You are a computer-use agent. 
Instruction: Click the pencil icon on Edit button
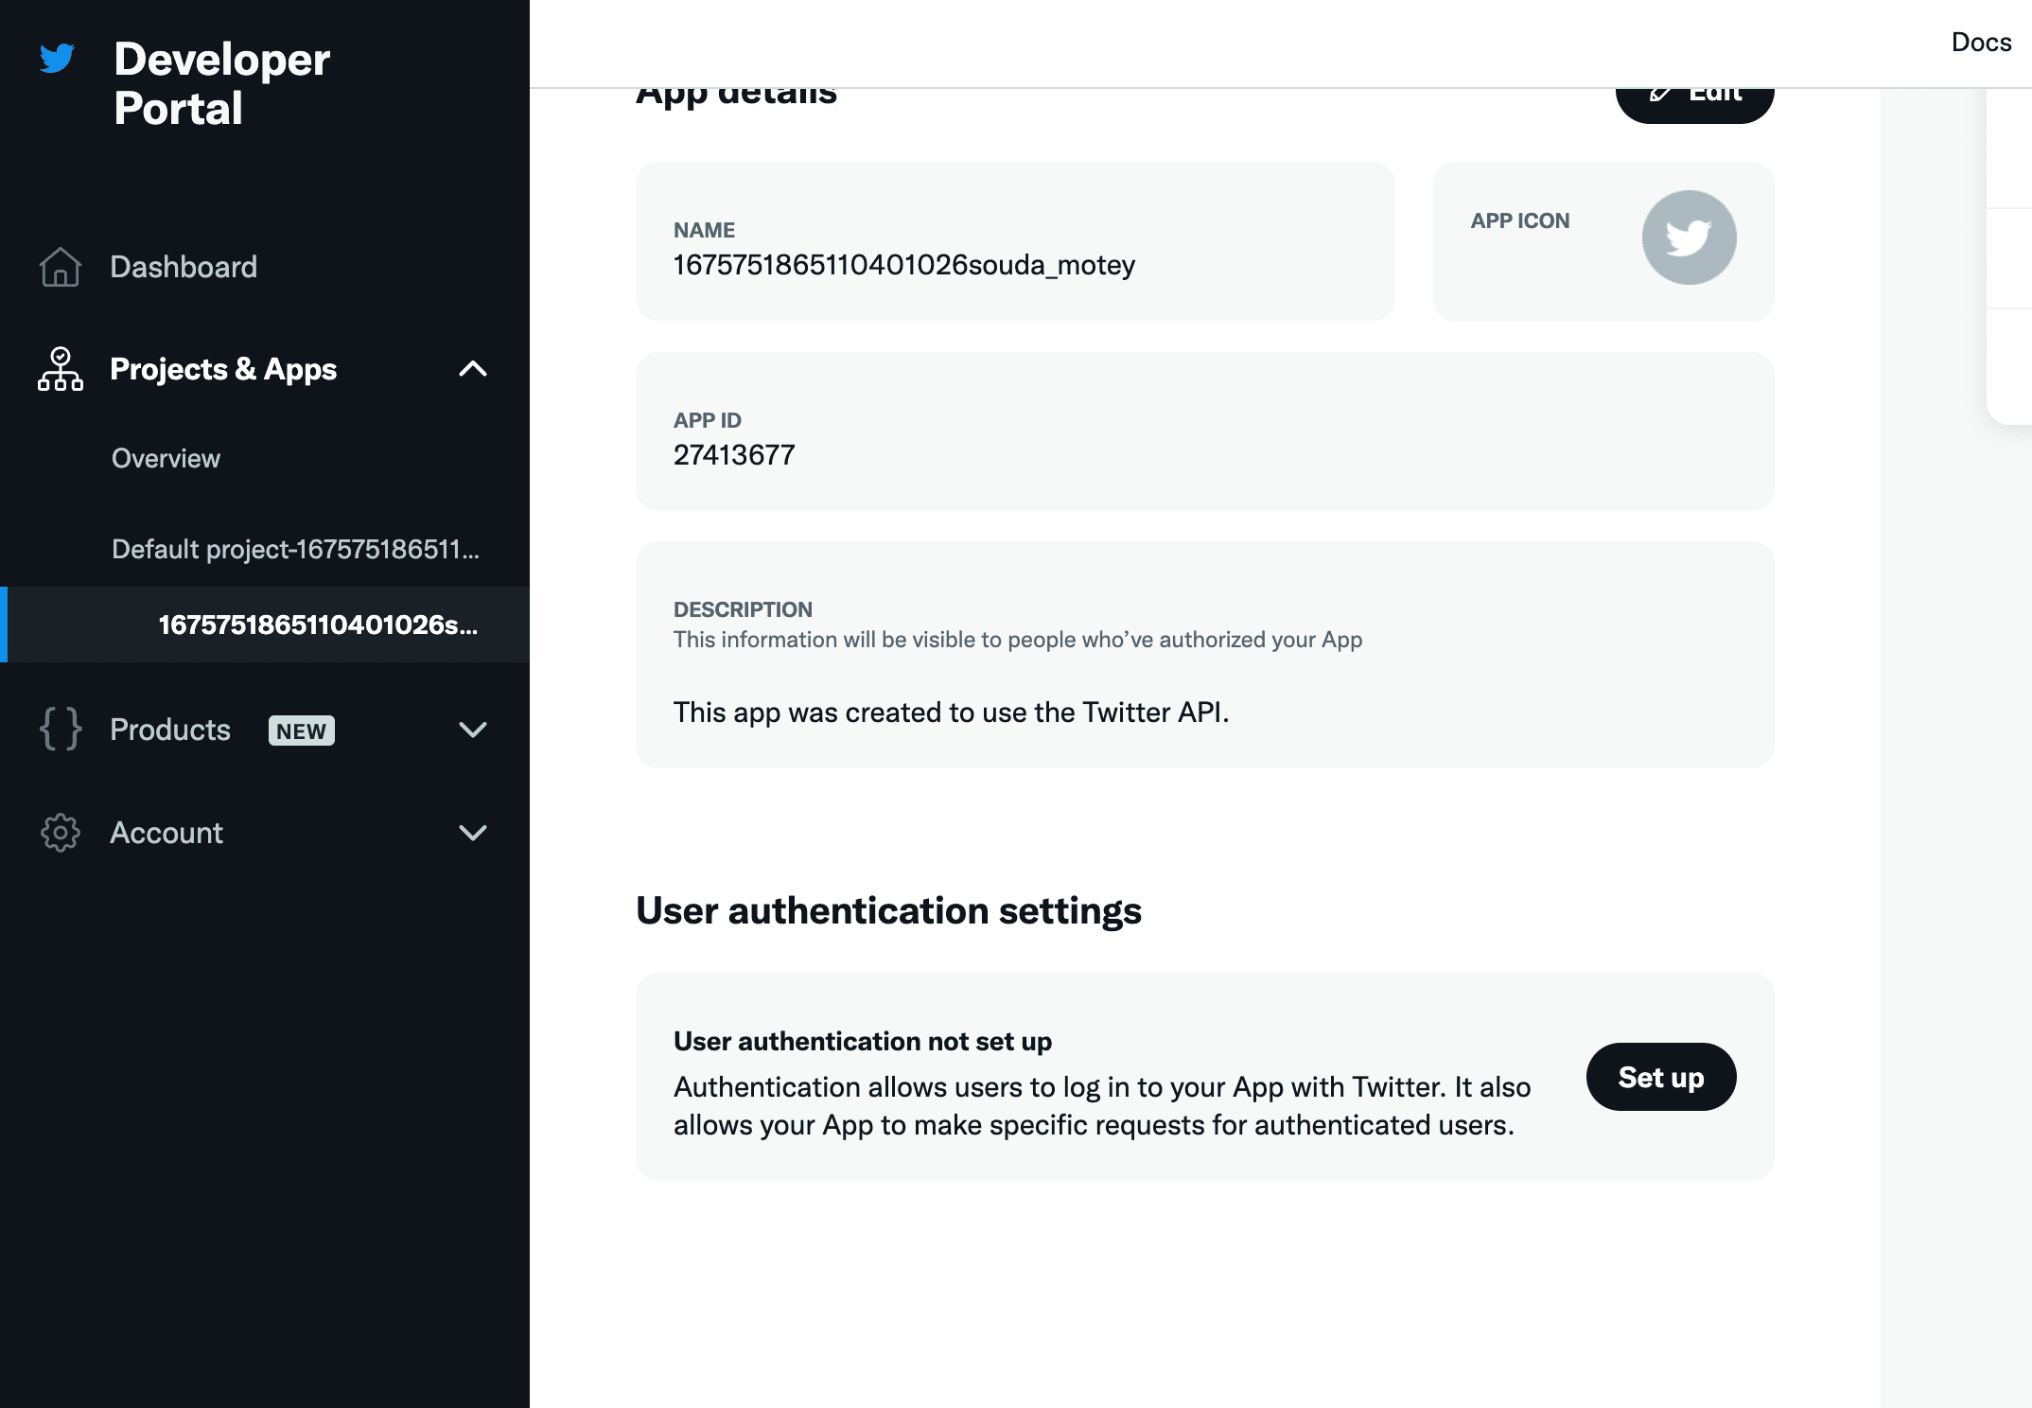(1660, 94)
